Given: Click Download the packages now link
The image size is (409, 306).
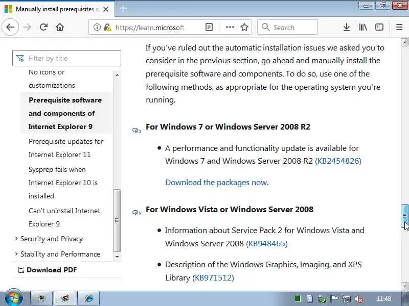Looking at the screenshot, I should 217,183.
